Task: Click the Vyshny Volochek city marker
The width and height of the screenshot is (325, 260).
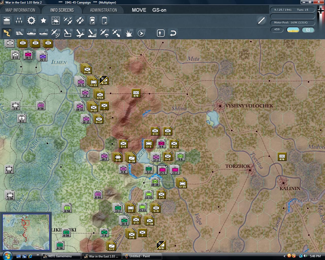Action: pyautogui.click(x=220, y=106)
